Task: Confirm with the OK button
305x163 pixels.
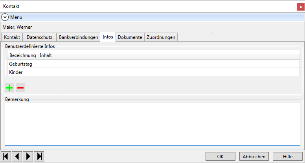Action: [x=220, y=156]
